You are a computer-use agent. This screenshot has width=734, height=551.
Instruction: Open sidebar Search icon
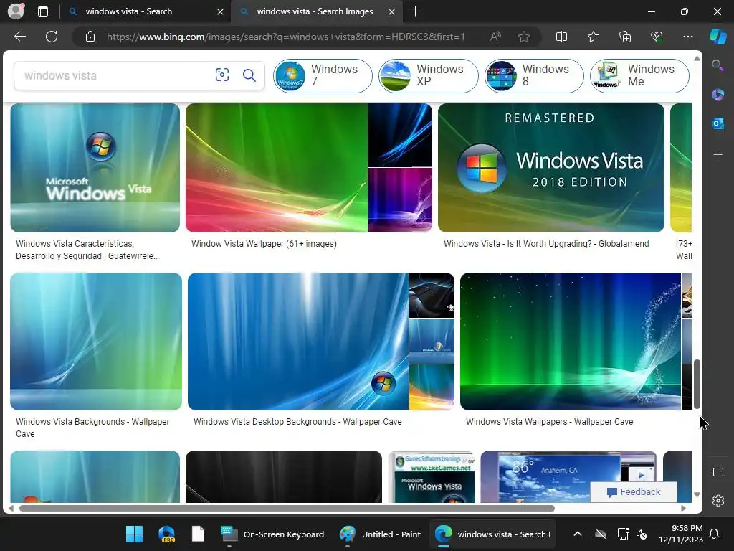tap(718, 65)
